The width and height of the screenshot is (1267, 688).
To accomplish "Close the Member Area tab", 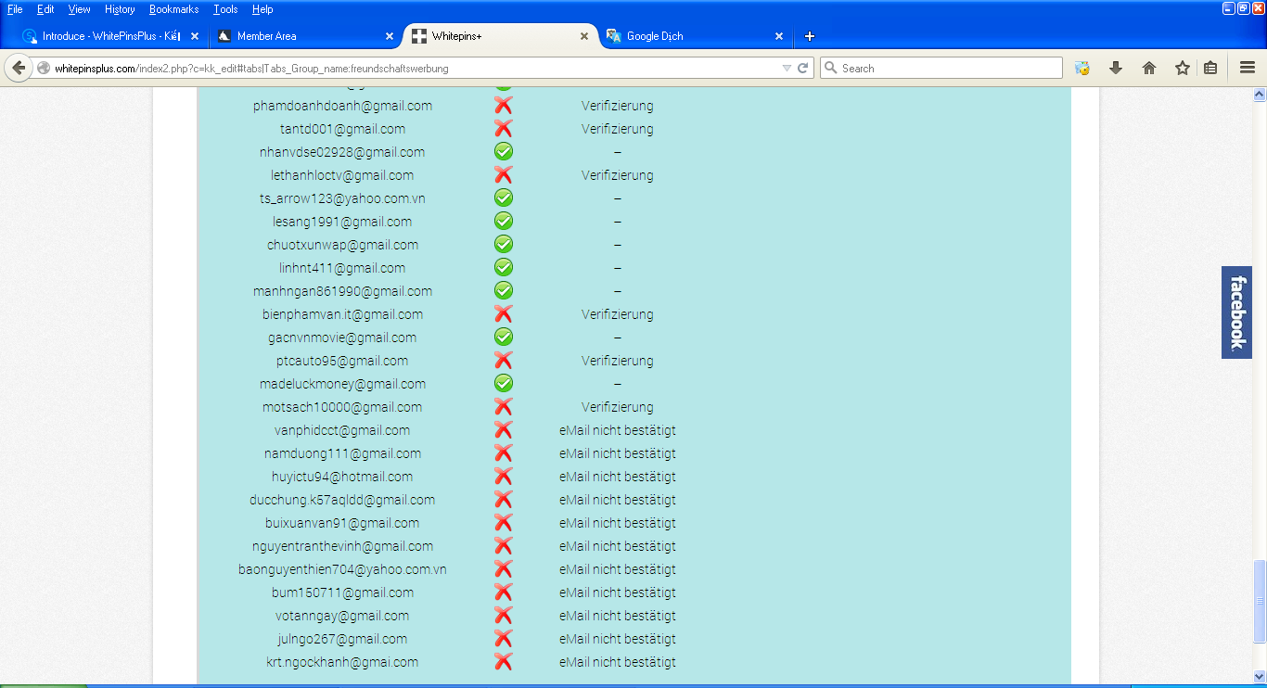I will [390, 36].
